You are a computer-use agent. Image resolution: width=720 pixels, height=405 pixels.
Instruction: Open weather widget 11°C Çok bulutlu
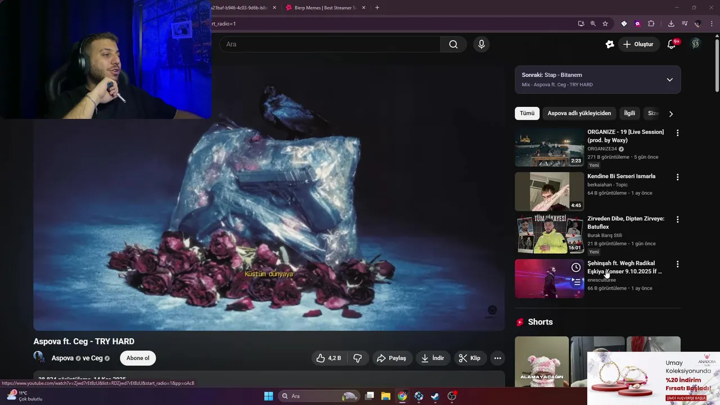tap(24, 396)
